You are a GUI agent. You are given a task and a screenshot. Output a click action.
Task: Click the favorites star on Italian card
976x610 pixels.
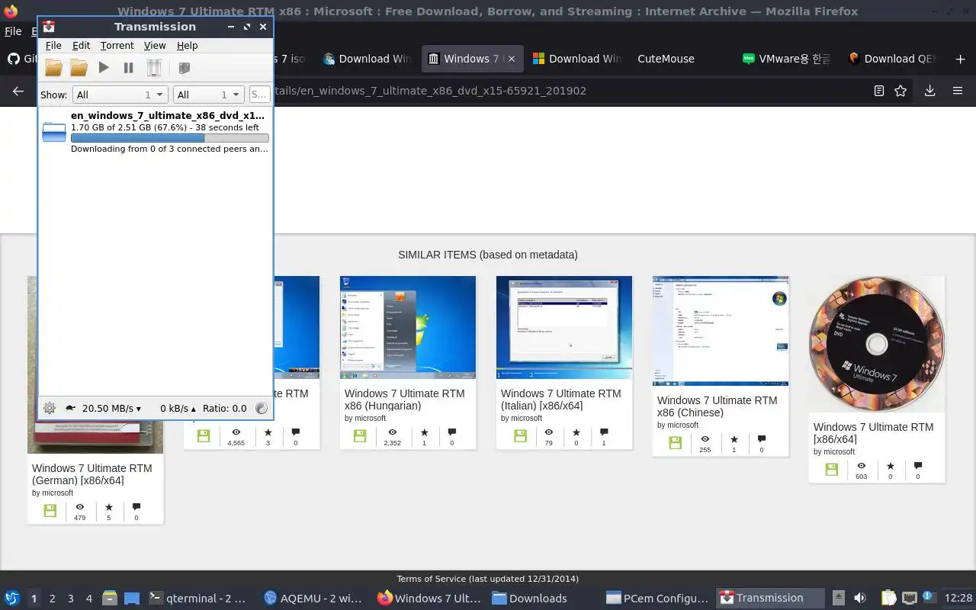576,432
